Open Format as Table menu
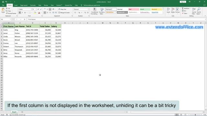Viewport: 207px width, 116px height. pyautogui.click(x=102, y=11)
